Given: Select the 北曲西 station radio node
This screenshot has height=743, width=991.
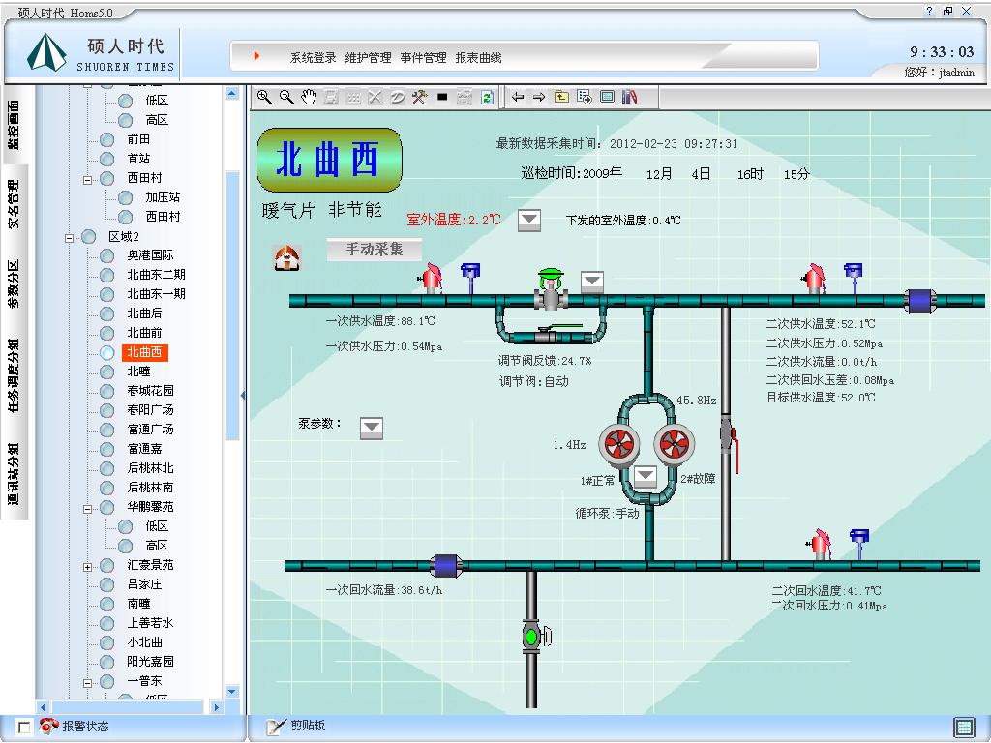Looking at the screenshot, I should point(106,352).
